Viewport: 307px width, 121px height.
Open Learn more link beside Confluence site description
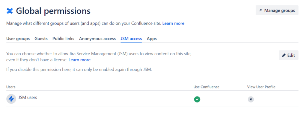[173, 23]
